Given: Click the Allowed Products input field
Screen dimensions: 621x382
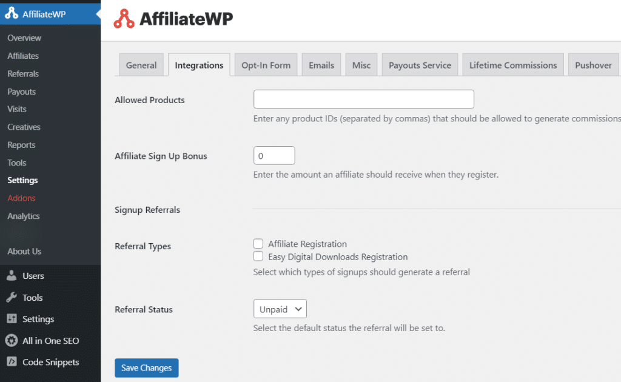Looking at the screenshot, I should click(364, 99).
